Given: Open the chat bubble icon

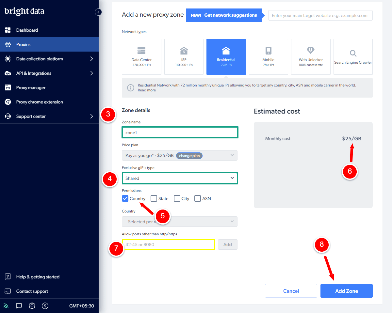Looking at the screenshot, I should 19,306.
